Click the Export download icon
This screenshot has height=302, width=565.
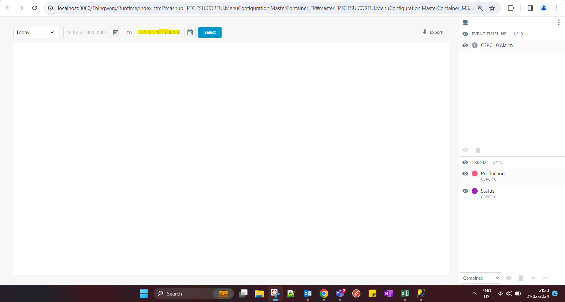pyautogui.click(x=424, y=32)
